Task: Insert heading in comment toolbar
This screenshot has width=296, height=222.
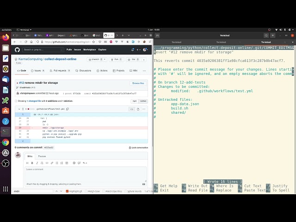Action: pyautogui.click(x=27, y=163)
